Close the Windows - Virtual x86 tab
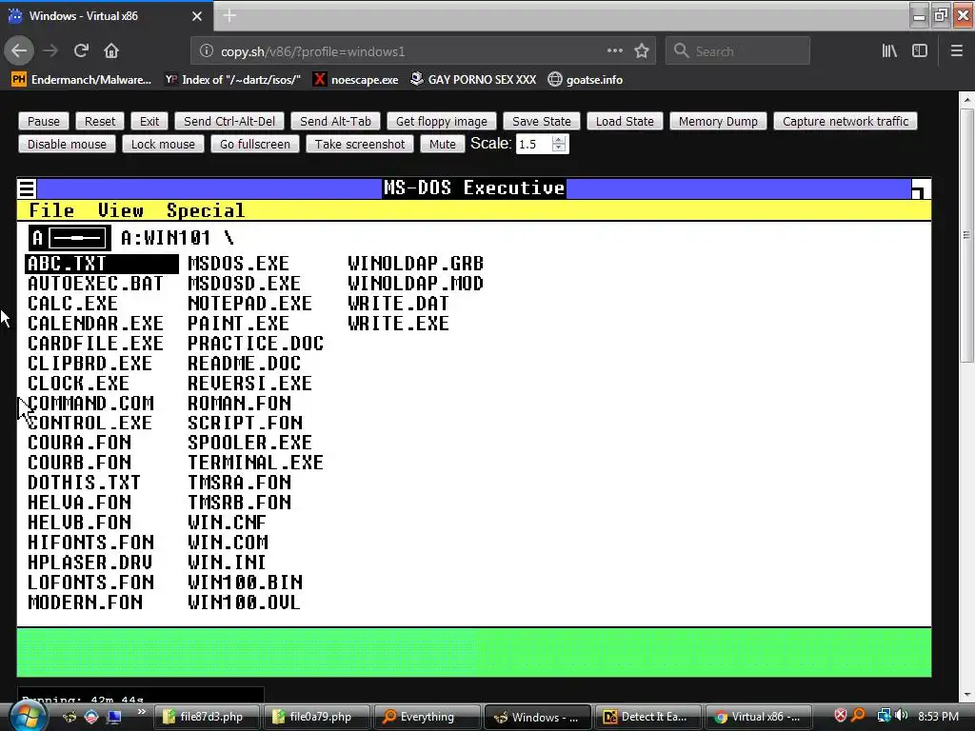975x731 pixels. (197, 16)
